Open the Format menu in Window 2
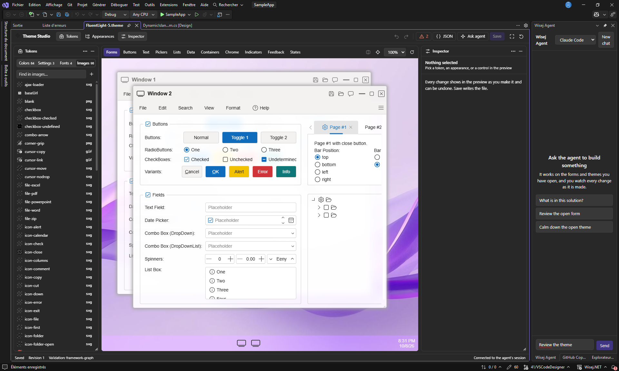 point(233,108)
